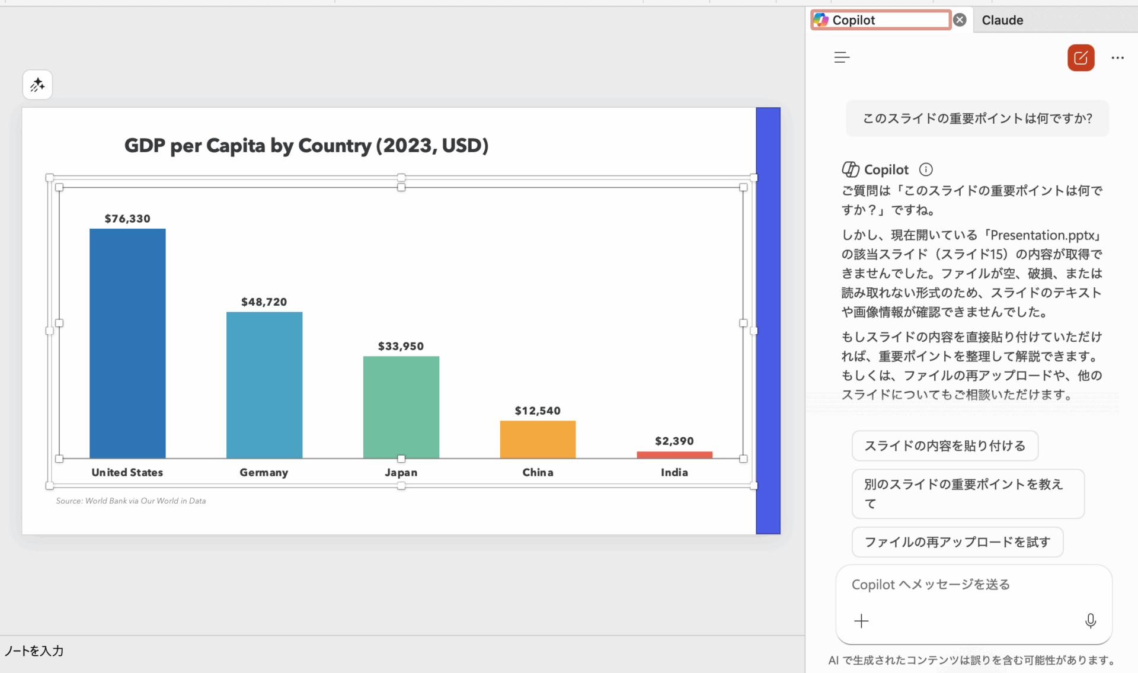
Task: Click the orange China bar
Action: (538, 439)
